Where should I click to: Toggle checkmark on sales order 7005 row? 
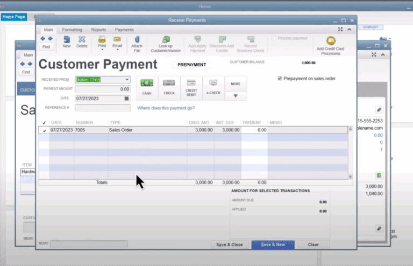44,130
